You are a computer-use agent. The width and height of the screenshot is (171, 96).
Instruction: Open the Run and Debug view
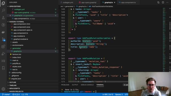(x=3, y=54)
